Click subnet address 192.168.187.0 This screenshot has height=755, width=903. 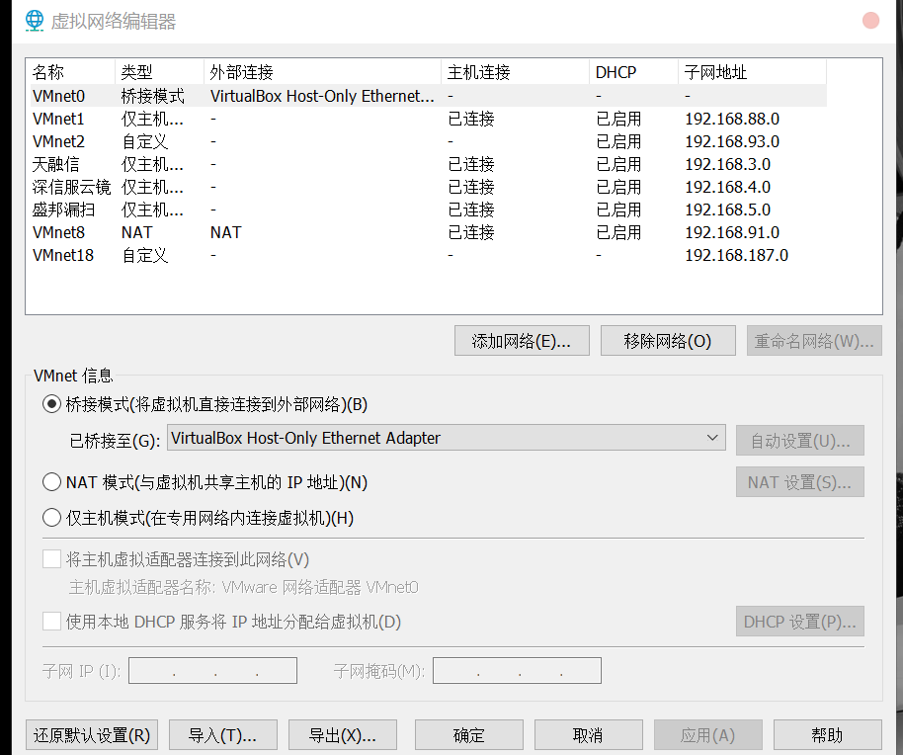point(737,255)
